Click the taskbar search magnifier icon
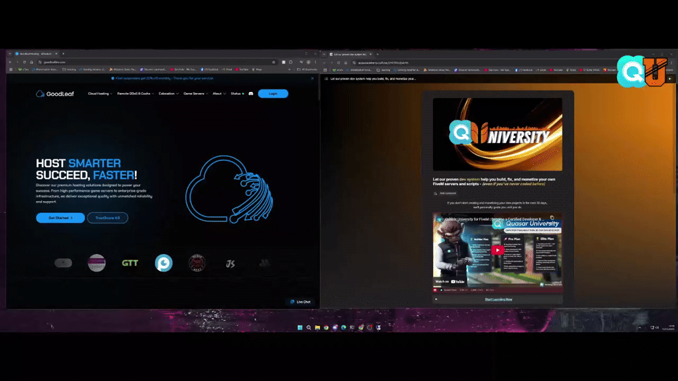 [x=309, y=327]
